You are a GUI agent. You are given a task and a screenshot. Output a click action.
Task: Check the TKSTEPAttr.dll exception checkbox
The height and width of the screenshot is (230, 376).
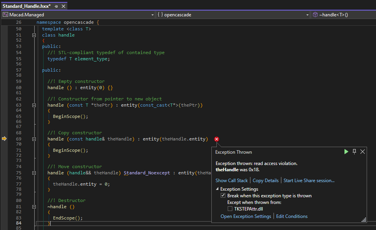click(x=230, y=209)
